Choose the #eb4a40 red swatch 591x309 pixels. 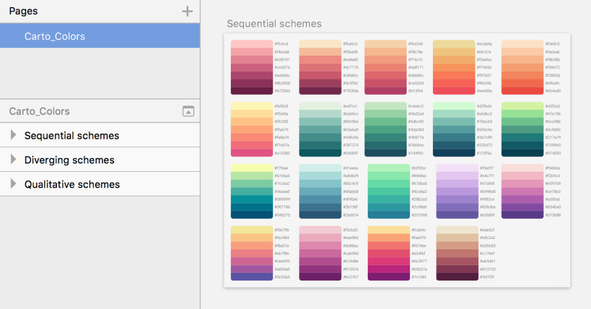click(x=523, y=91)
